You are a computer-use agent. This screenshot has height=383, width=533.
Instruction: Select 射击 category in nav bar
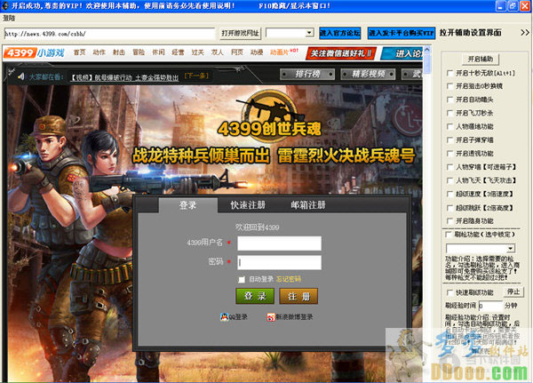(x=119, y=52)
